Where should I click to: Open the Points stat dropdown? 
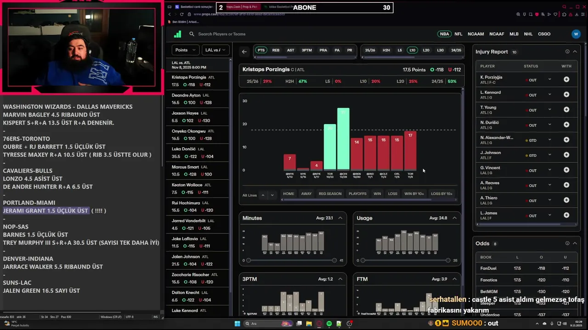point(185,50)
